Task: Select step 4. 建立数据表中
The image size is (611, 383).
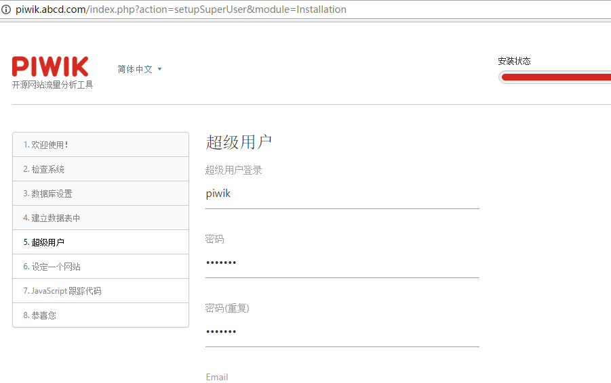Action: [x=100, y=218]
